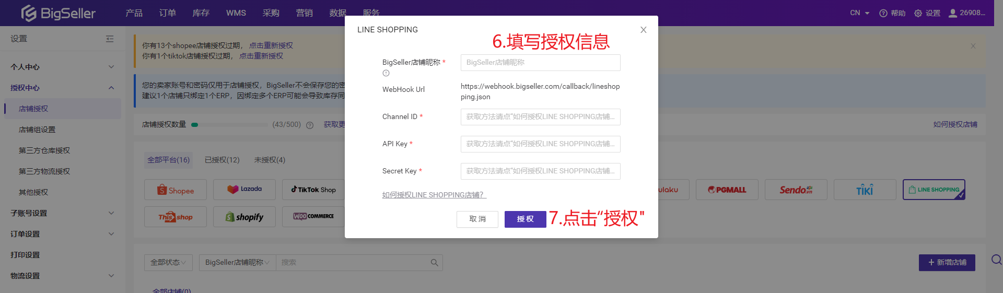This screenshot has width=1003, height=293.
Task: Focus the store 搜索 input field
Action: coord(352,263)
